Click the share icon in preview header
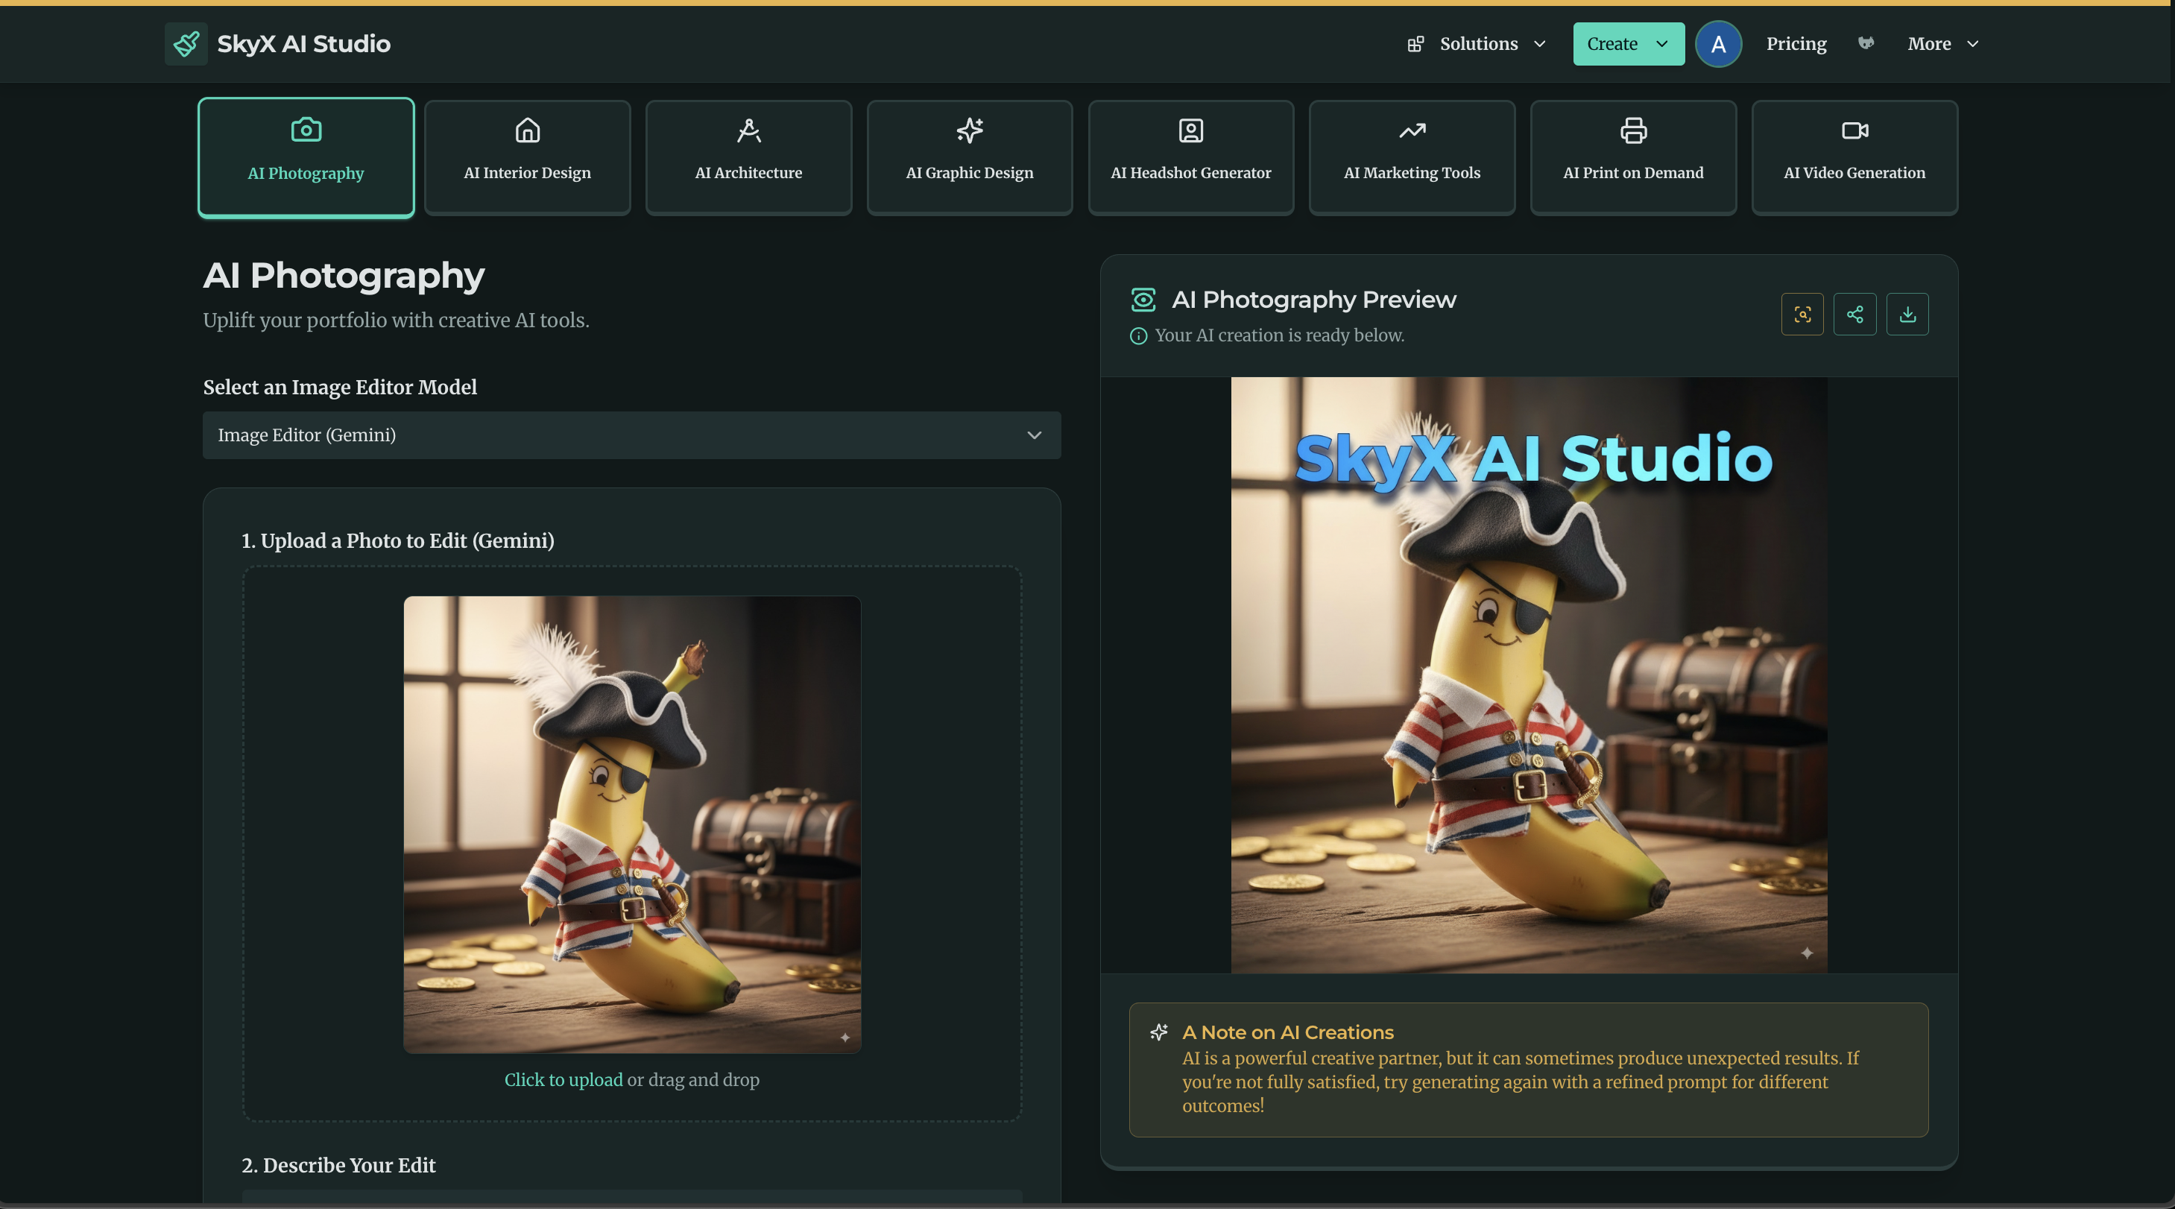The height and width of the screenshot is (1209, 2175). pos(1854,314)
